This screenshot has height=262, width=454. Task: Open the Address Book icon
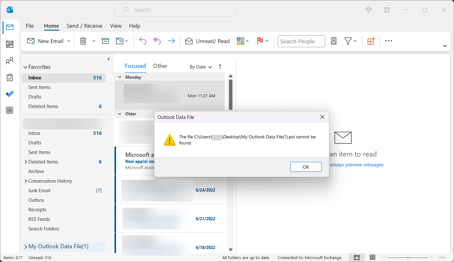pyautogui.click(x=334, y=41)
